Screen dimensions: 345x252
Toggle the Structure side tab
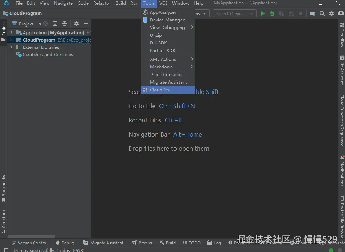point(4,222)
